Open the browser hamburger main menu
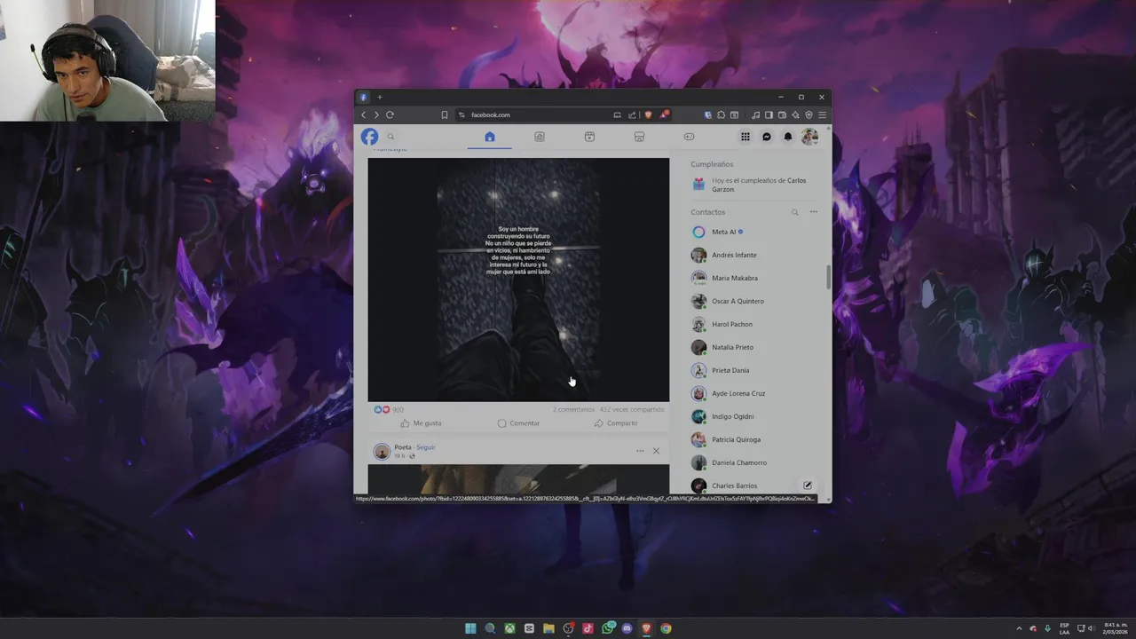Screen dimensions: 1136x639 (823, 114)
